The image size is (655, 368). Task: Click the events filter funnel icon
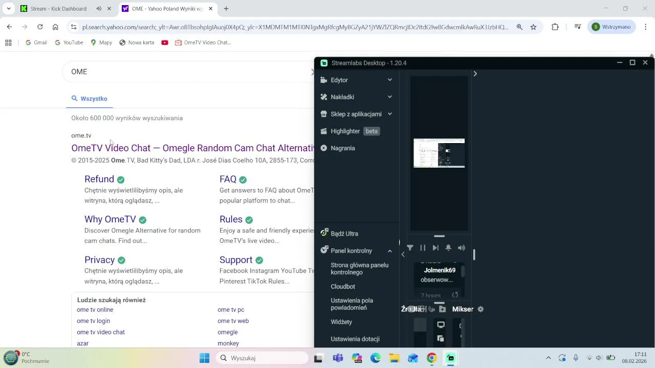[x=410, y=248]
